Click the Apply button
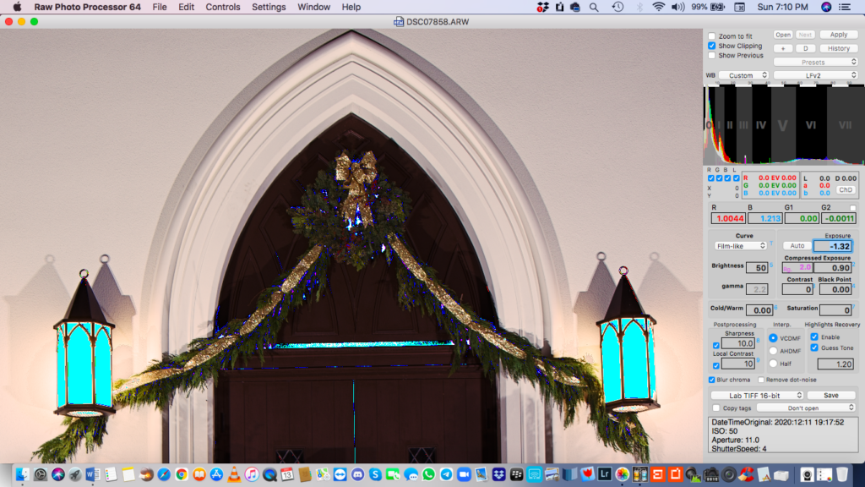Screen dimensions: 865x487 click(839, 34)
